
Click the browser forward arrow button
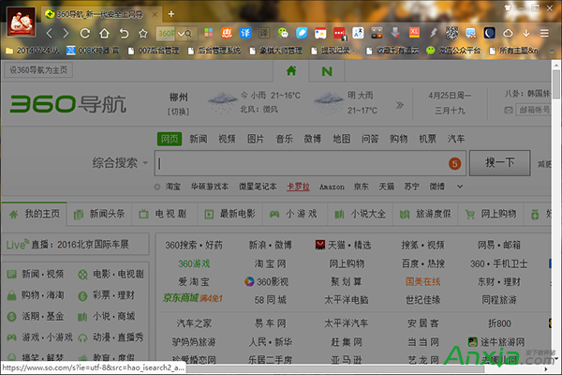pos(67,33)
